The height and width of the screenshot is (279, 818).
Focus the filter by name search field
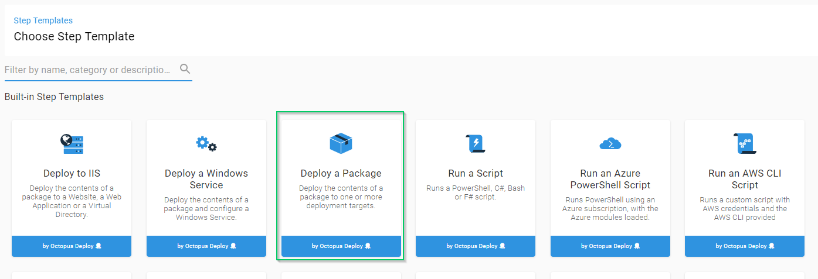88,70
